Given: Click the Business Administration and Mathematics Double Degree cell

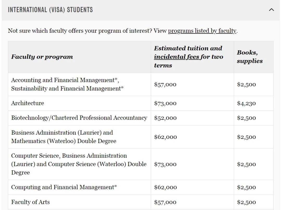Looking at the screenshot, I should pos(79,137).
